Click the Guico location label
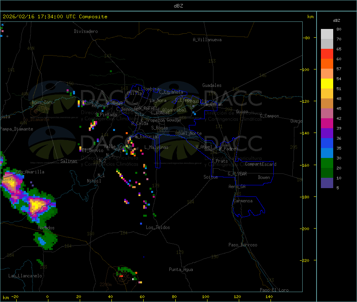Viewport: 357px width, 302px height. (242, 112)
